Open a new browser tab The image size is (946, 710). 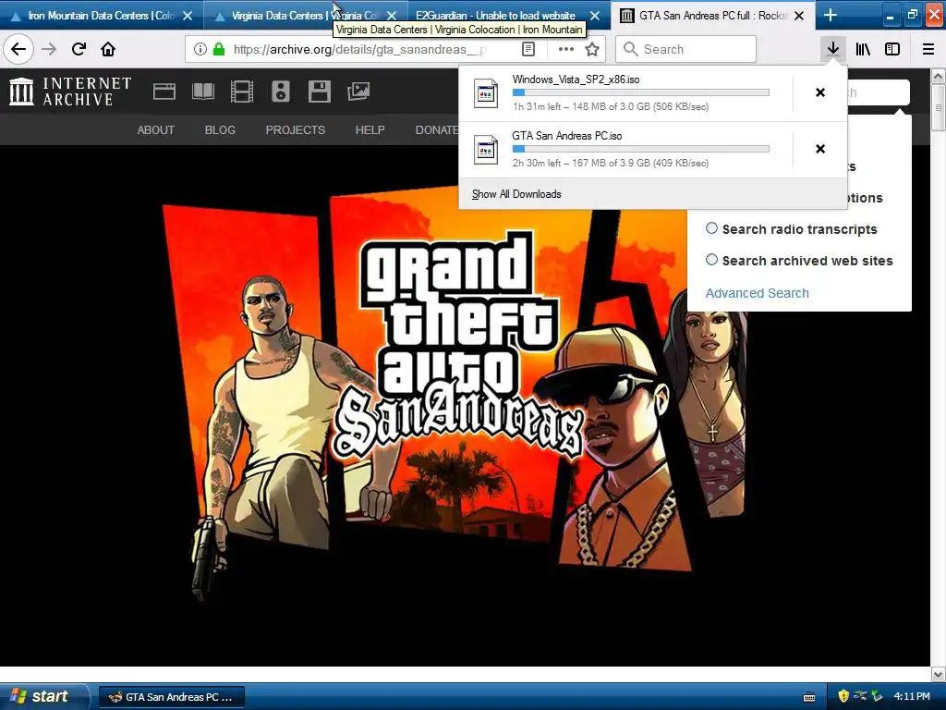831,15
